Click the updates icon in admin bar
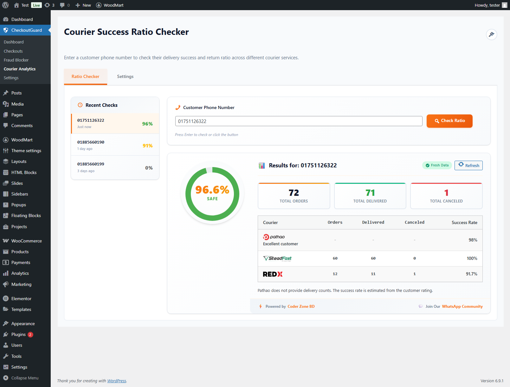The width and height of the screenshot is (510, 387). point(49,5)
